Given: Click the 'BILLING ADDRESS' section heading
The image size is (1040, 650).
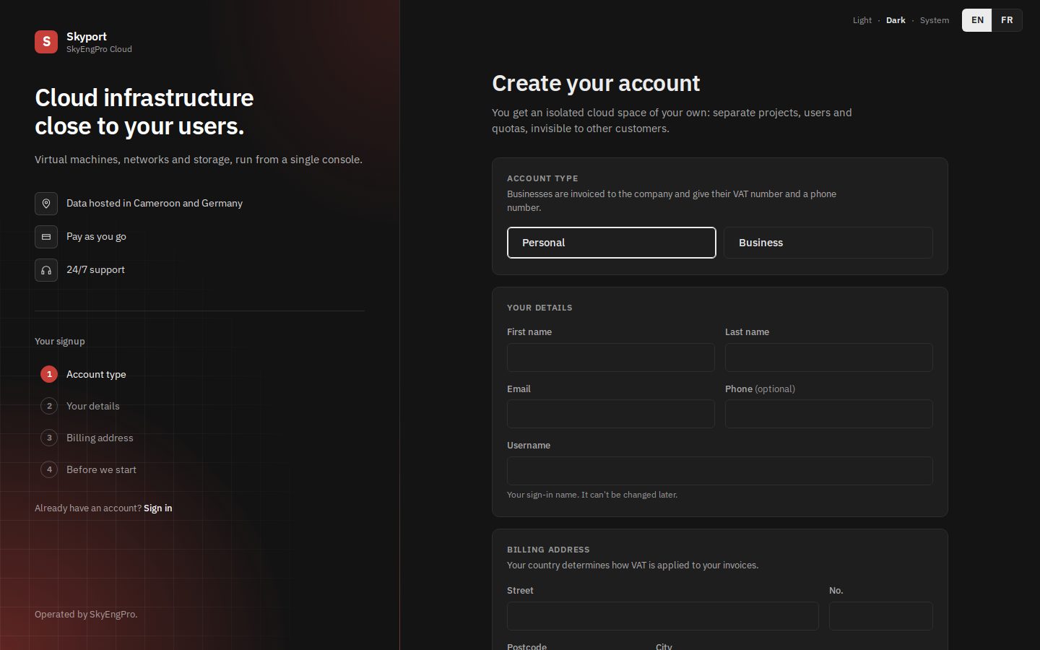Looking at the screenshot, I should [548, 550].
